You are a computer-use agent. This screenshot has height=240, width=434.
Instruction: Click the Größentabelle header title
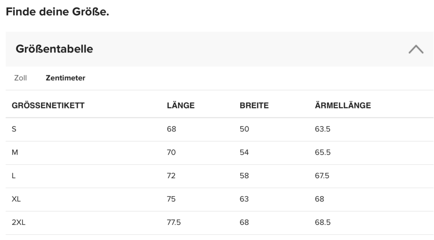pyautogui.click(x=54, y=49)
